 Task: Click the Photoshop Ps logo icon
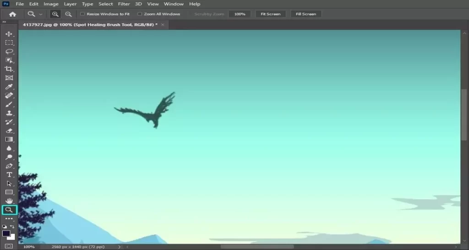coord(5,4)
